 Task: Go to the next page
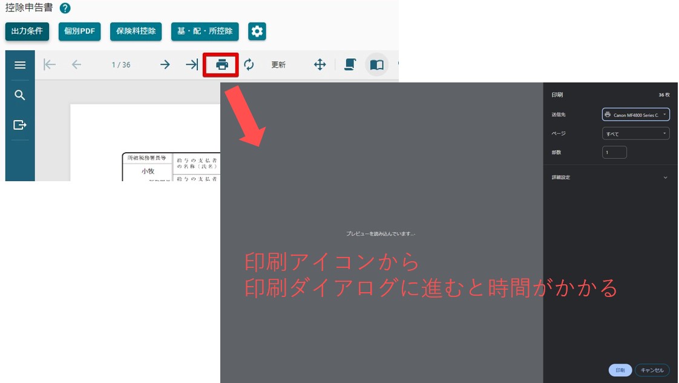165,65
